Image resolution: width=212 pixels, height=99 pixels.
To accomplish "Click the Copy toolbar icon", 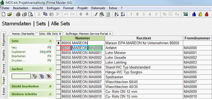I will (45, 14).
